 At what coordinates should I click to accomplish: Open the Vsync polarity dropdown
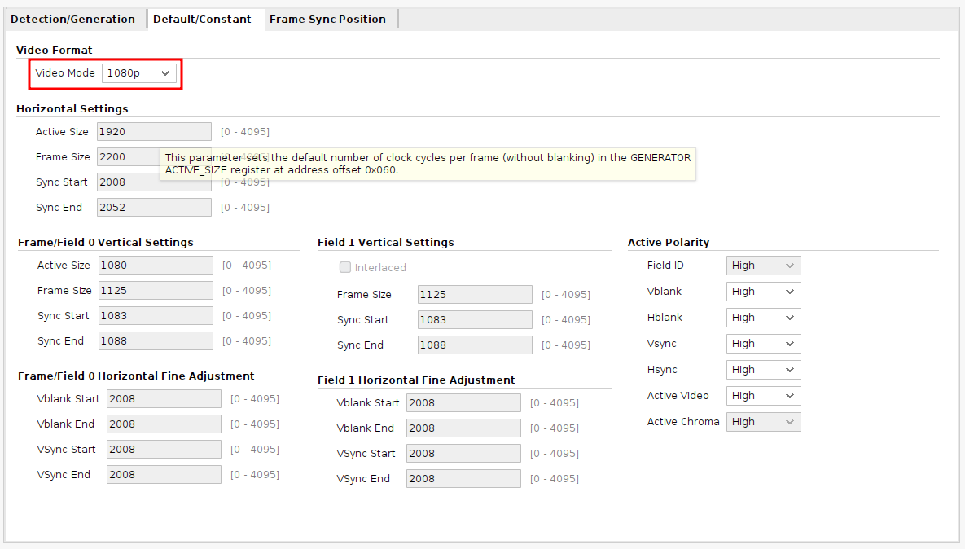point(763,344)
